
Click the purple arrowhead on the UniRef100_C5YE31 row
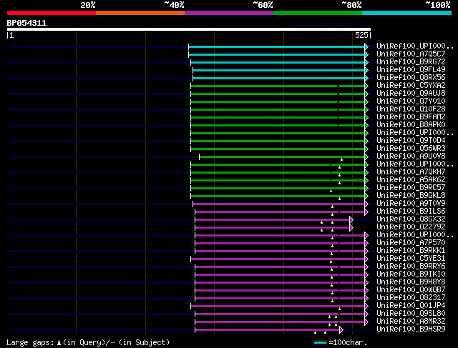coord(366,259)
